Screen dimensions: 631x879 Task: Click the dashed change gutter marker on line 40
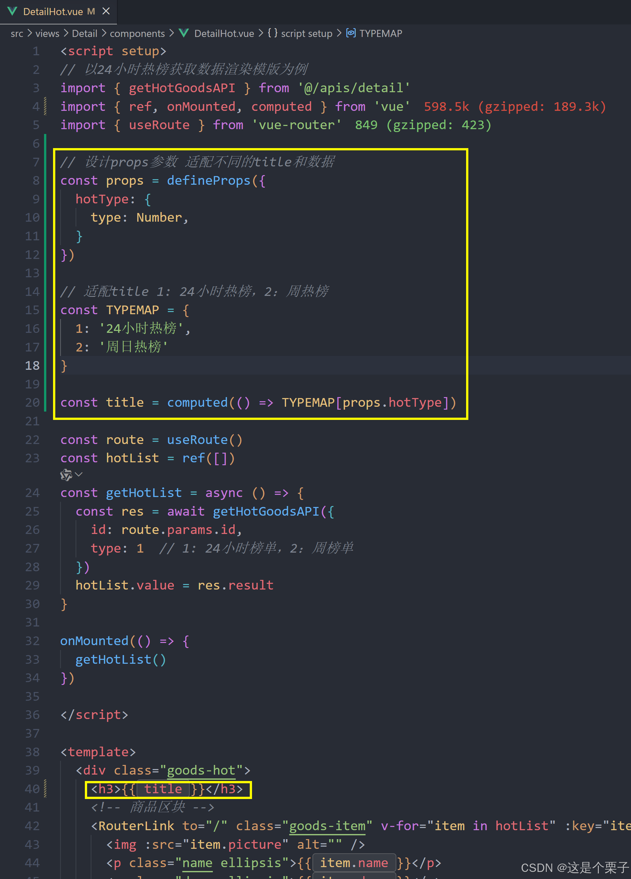(x=45, y=789)
